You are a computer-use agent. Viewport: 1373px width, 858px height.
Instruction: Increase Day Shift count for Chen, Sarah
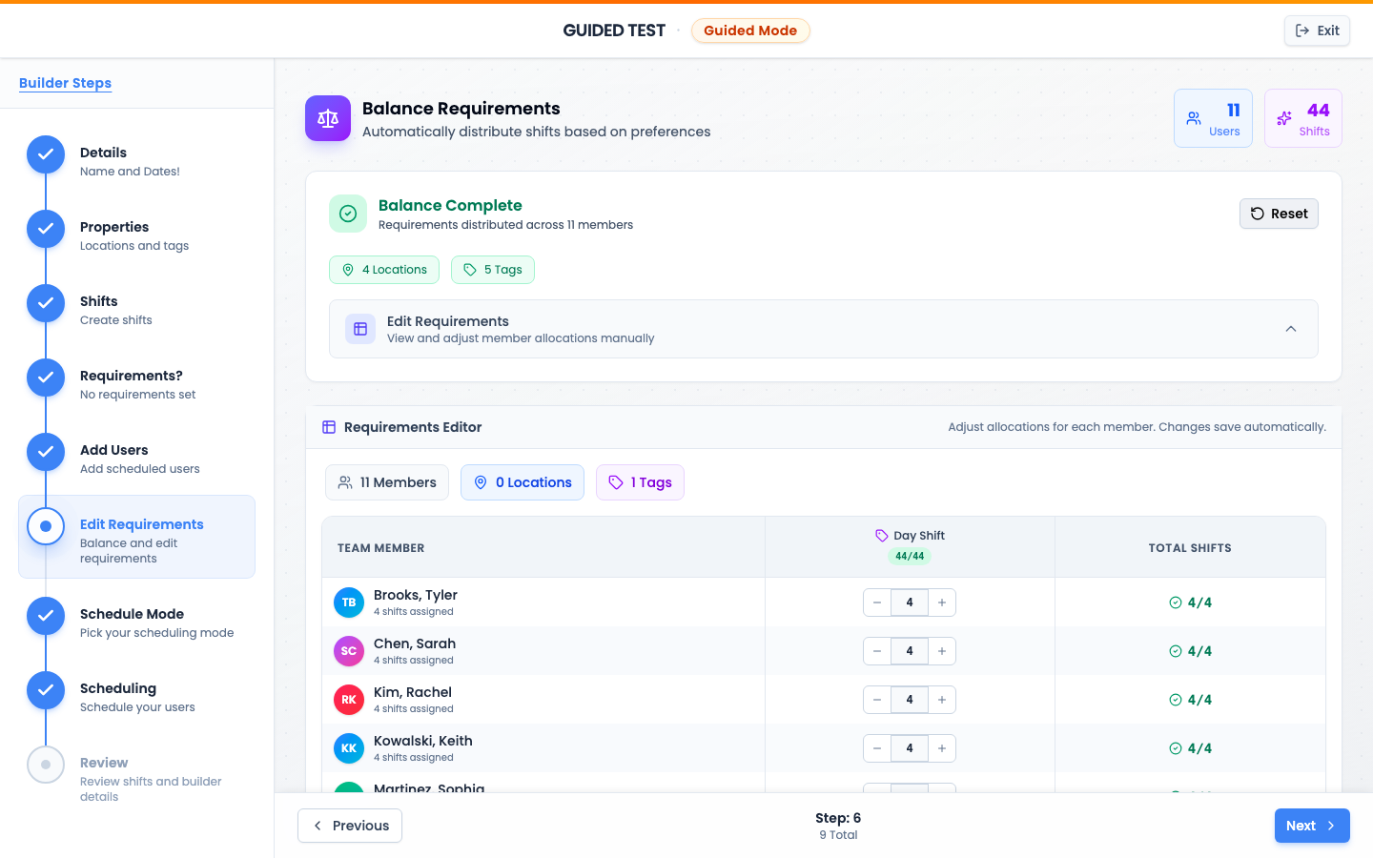point(942,651)
